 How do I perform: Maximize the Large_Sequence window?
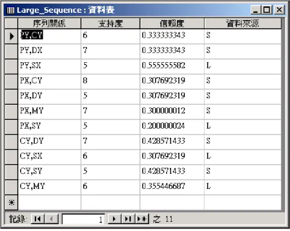click(267, 10)
